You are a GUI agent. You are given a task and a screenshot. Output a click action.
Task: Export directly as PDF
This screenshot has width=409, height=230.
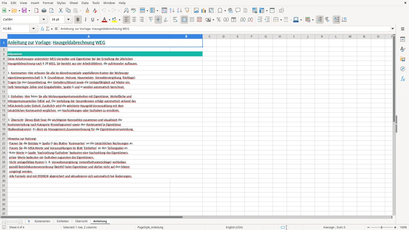tap(36, 11)
